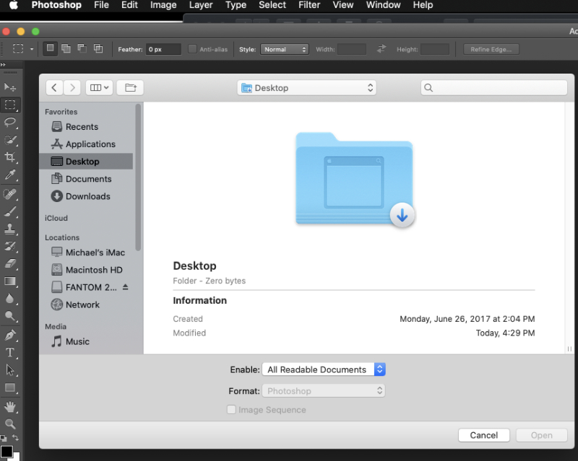Open the Format dropdown showing Photoshop
The image size is (578, 461).
(324, 391)
